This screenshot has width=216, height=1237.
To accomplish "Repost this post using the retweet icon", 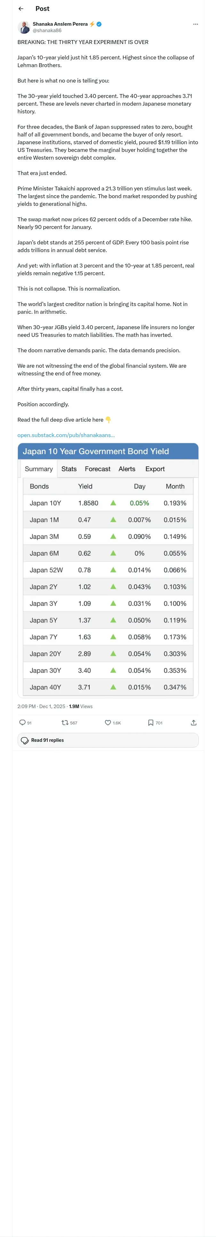I will (65, 722).
